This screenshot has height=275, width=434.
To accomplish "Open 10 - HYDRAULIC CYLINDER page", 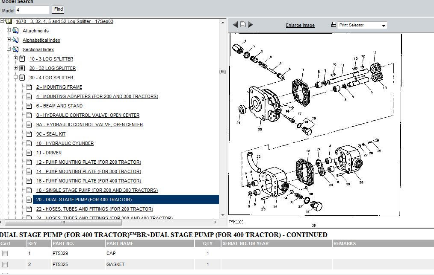I will click(x=65, y=143).
